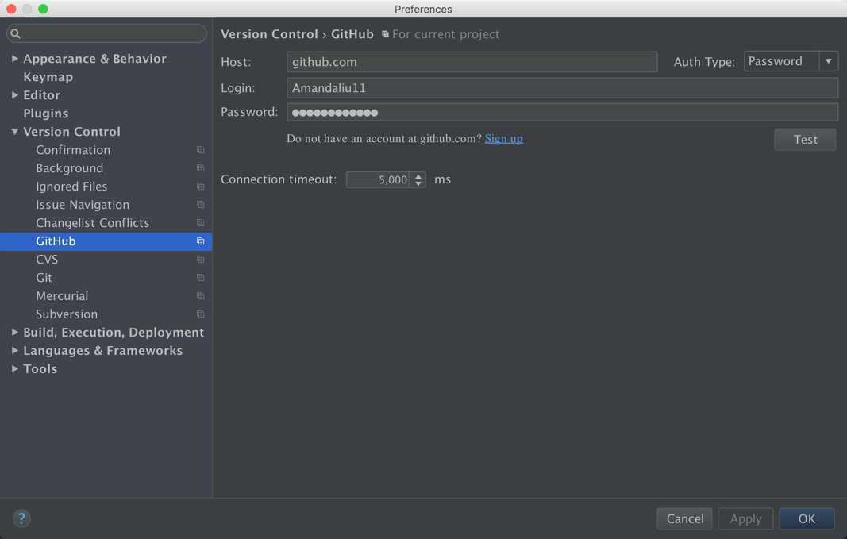The height and width of the screenshot is (539, 847).
Task: Expand Build, Execution, Deployment section
Action: coord(14,332)
